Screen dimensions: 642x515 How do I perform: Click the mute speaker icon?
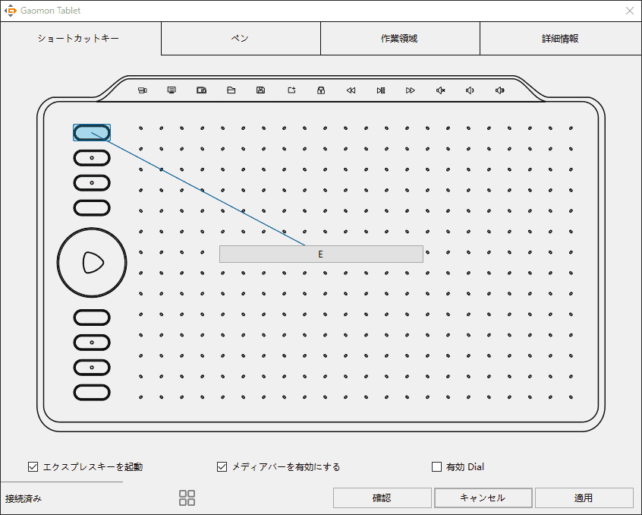point(441,90)
